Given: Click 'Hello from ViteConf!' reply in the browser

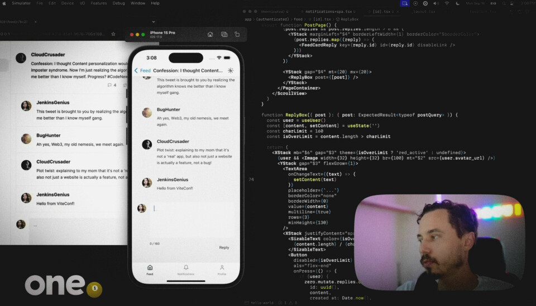Looking at the screenshot, I should pos(55,203).
